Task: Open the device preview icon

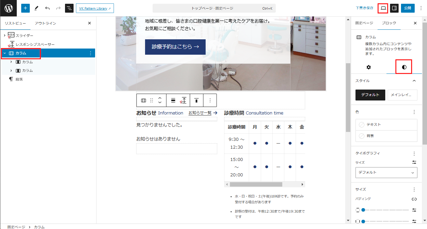Action: pos(383,8)
